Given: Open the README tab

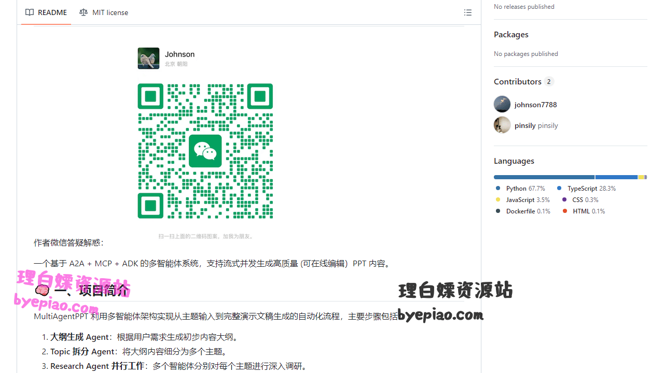Looking at the screenshot, I should coord(46,12).
